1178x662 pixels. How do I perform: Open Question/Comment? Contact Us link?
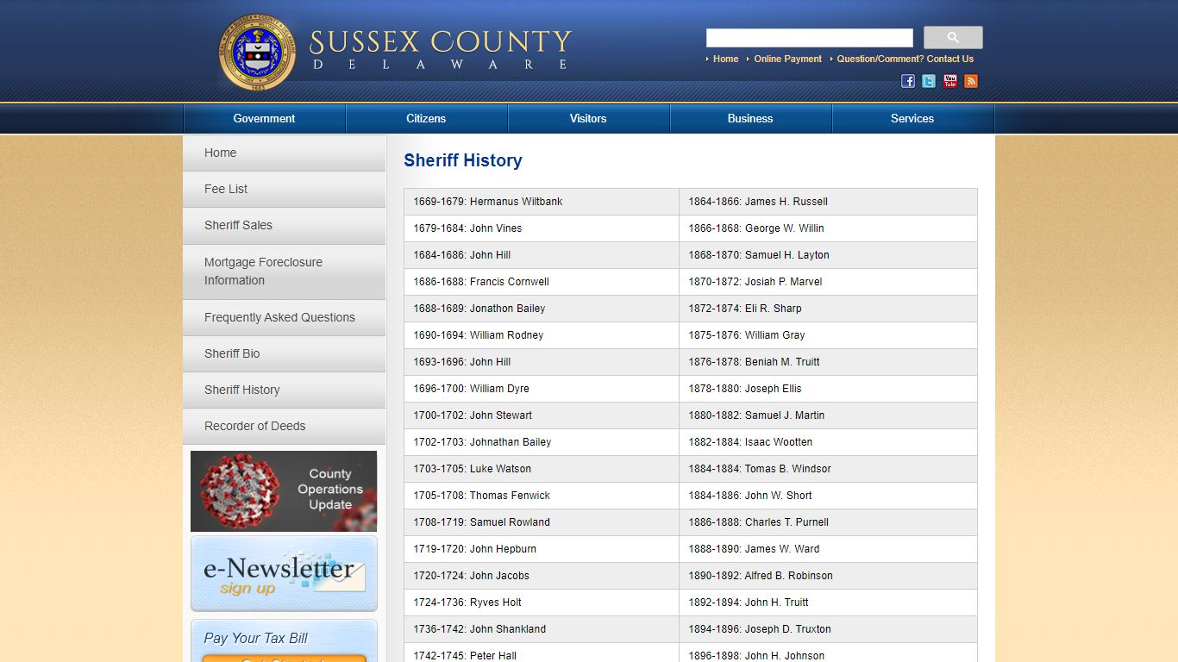(x=905, y=59)
